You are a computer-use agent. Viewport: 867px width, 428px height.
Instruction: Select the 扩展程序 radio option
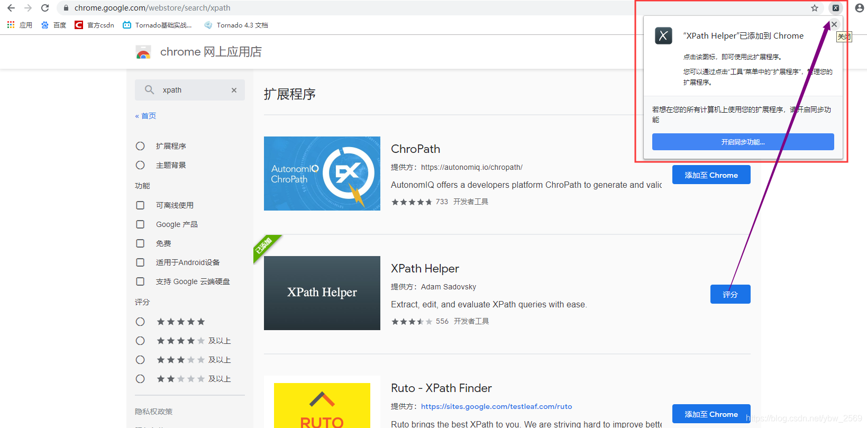pyautogui.click(x=140, y=146)
